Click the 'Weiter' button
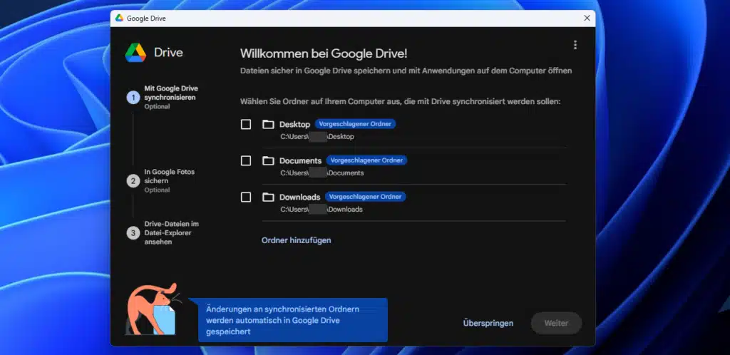The width and height of the screenshot is (730, 355). 556,323
